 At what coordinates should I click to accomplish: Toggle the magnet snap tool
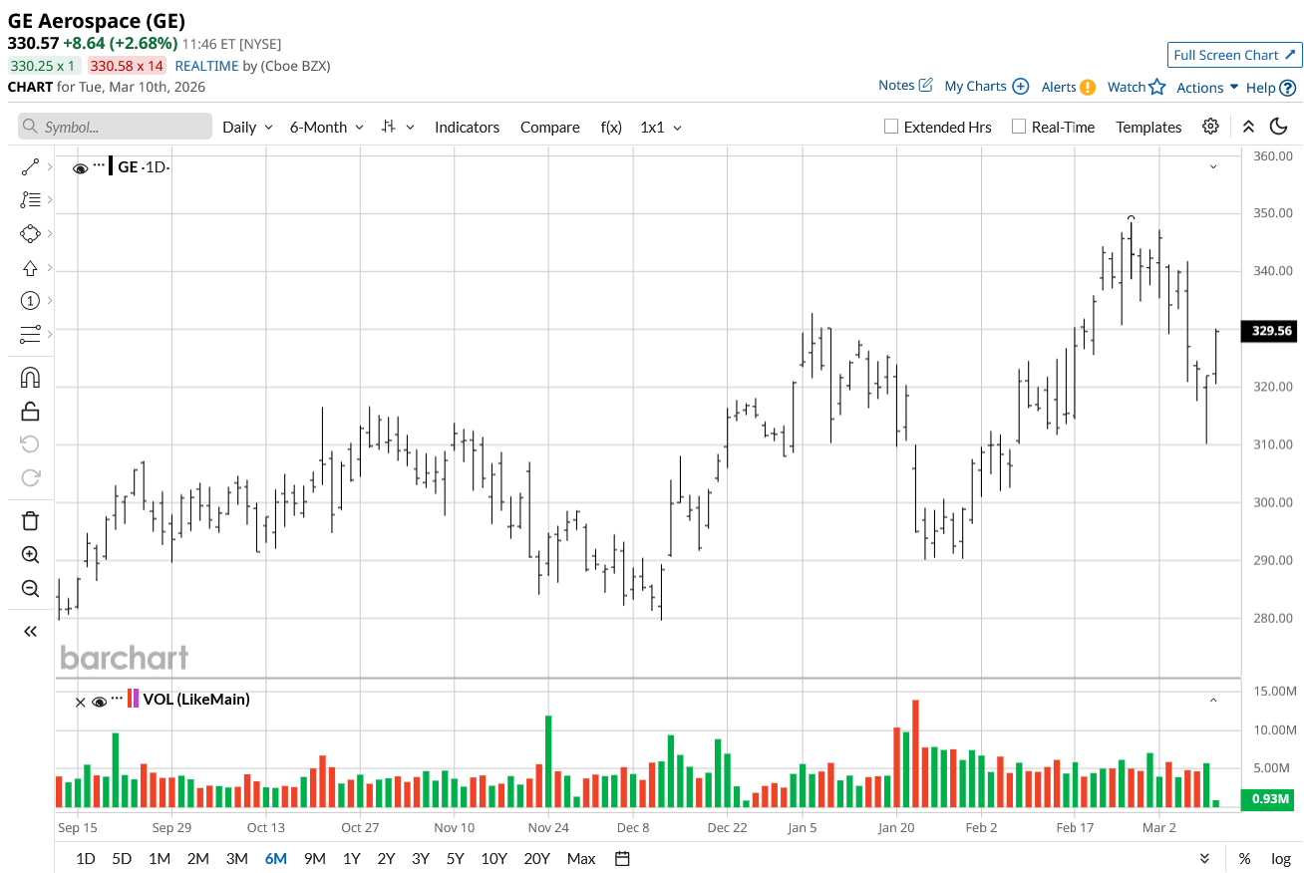pos(30,378)
